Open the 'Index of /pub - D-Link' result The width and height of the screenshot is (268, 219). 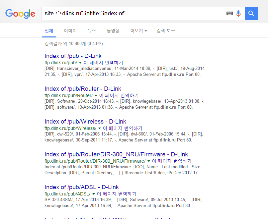click(x=73, y=56)
